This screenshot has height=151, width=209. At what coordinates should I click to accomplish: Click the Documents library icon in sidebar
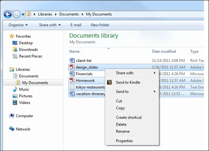pyautogui.click(x=15, y=76)
